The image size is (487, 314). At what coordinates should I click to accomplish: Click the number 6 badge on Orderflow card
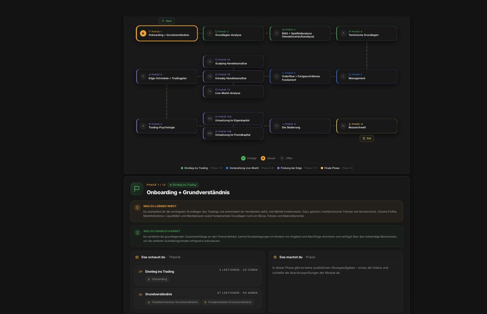pyautogui.click(x=277, y=76)
